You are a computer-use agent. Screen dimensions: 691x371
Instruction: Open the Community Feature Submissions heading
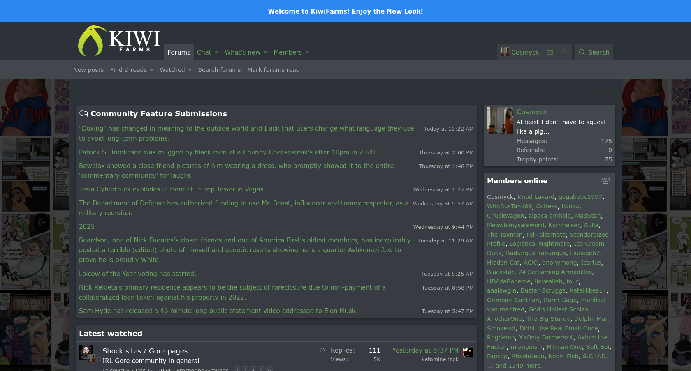click(x=159, y=114)
